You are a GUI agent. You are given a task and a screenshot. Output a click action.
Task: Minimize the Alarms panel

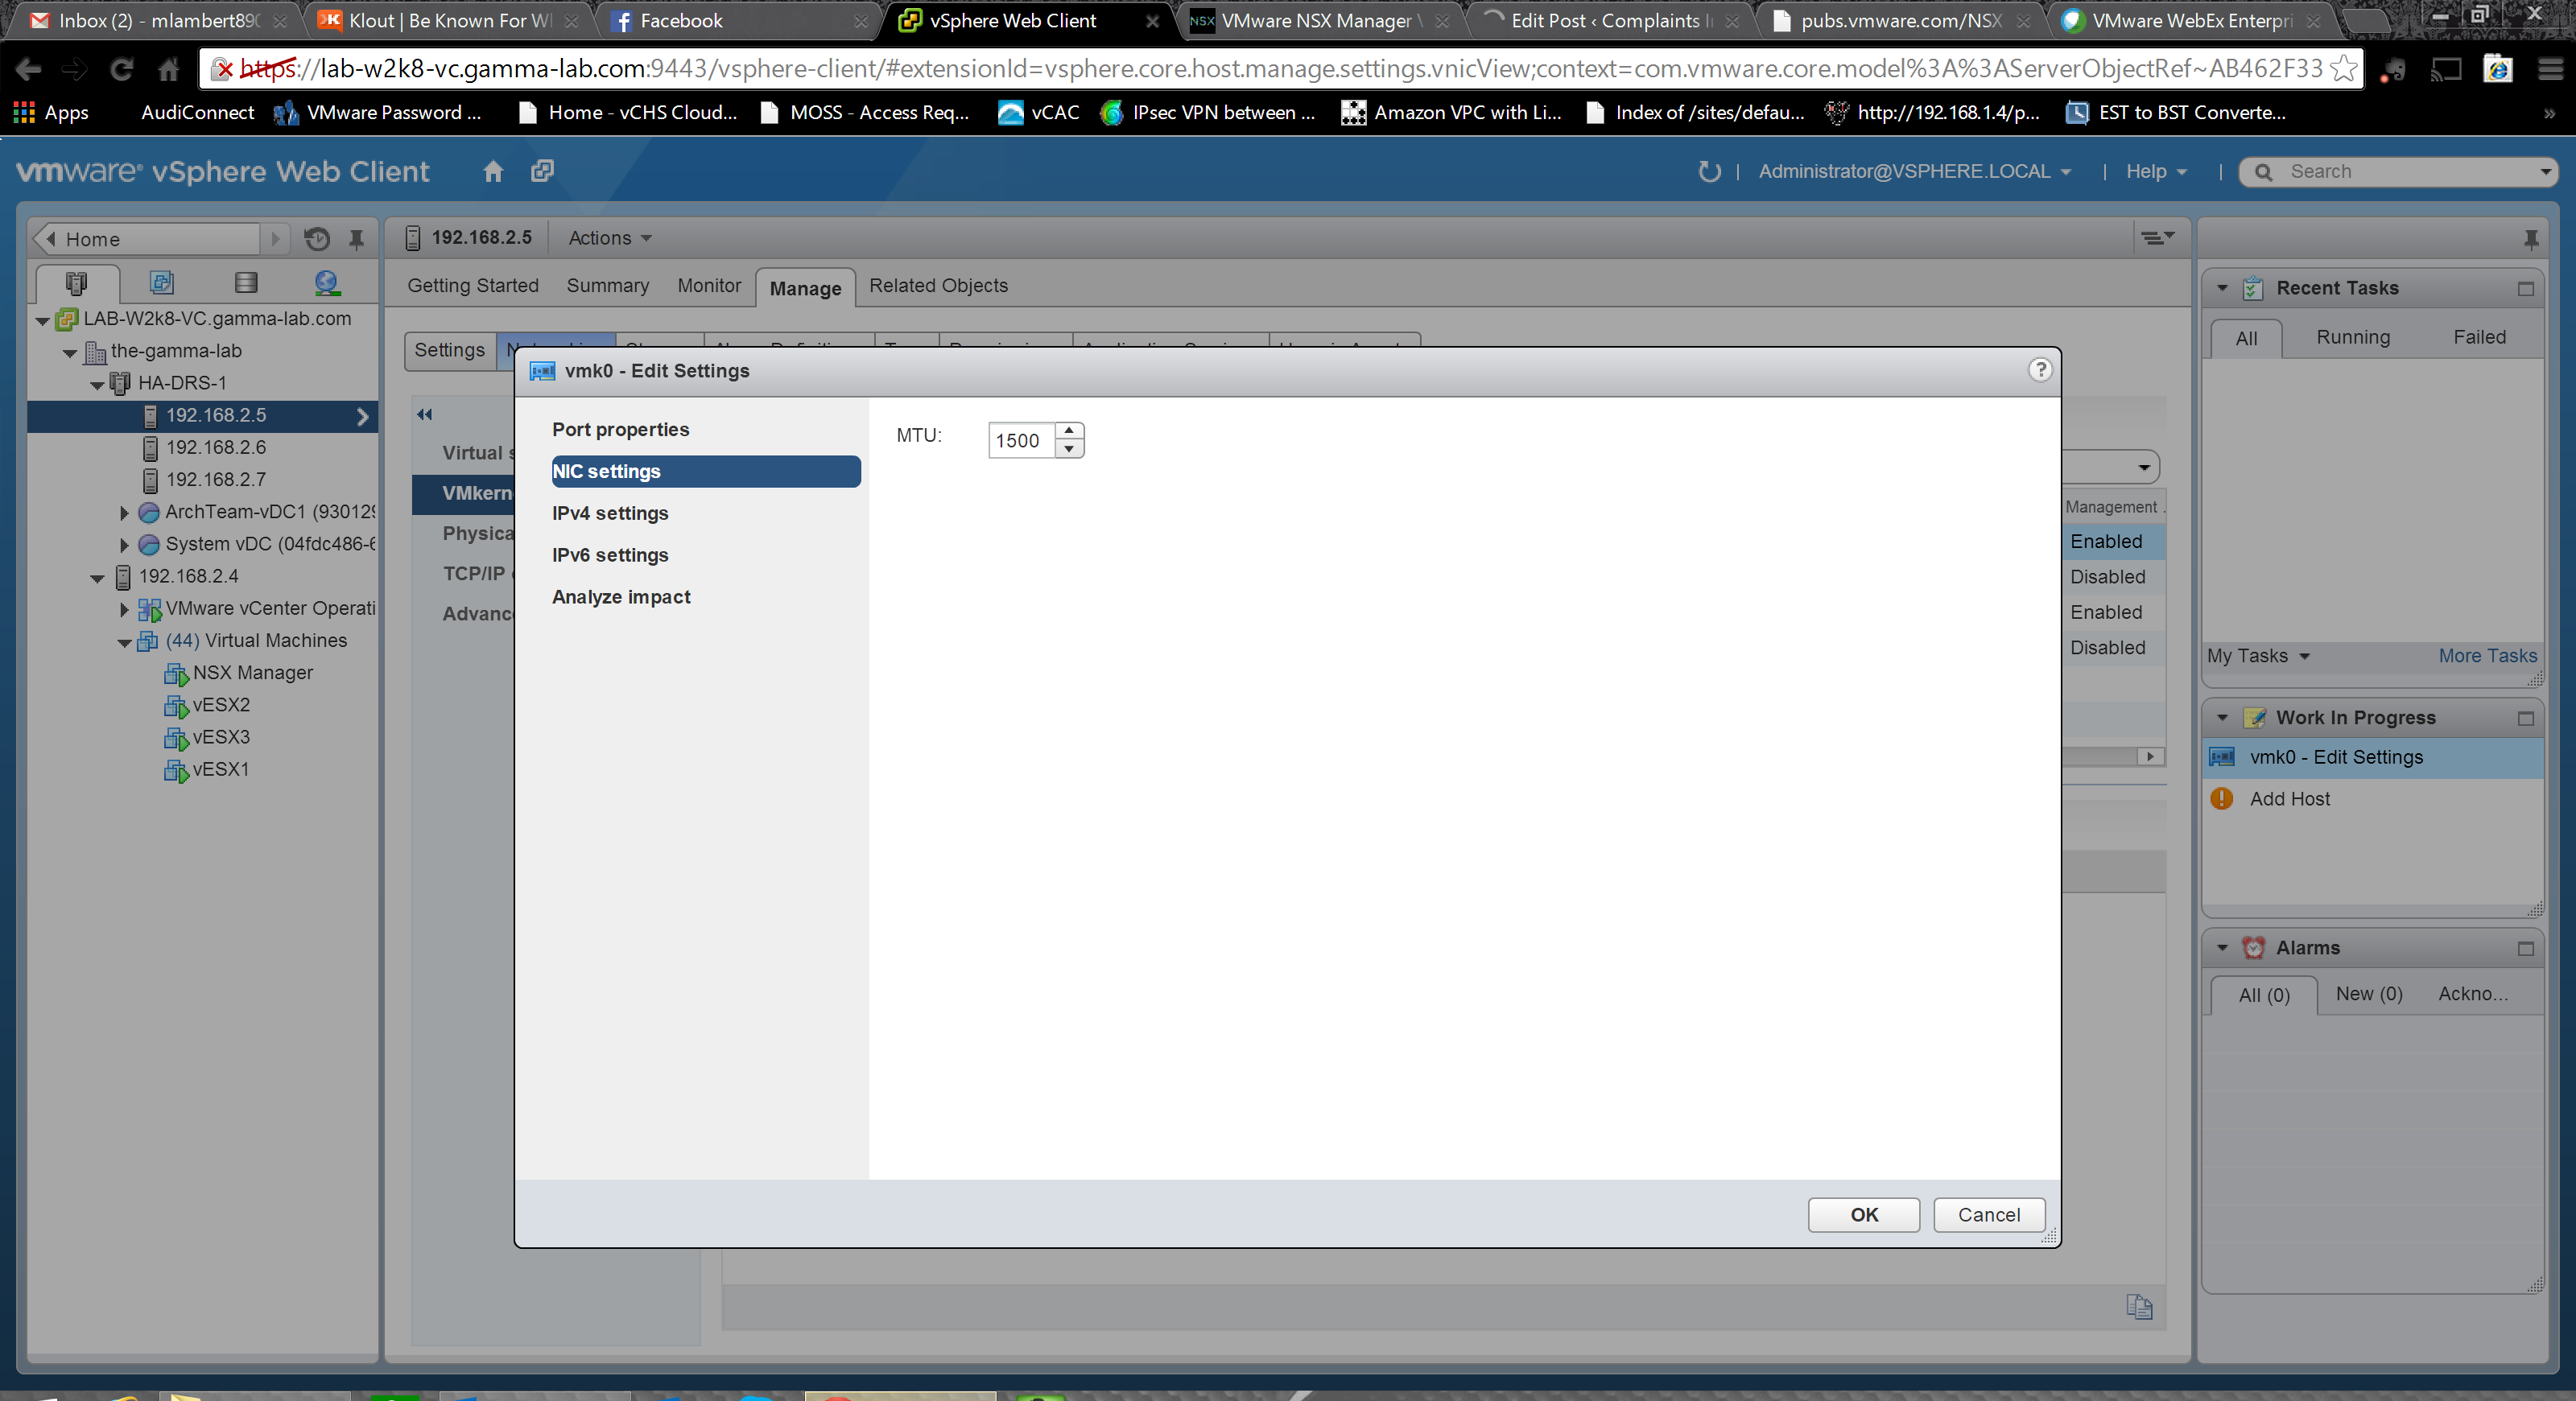tap(2525, 948)
